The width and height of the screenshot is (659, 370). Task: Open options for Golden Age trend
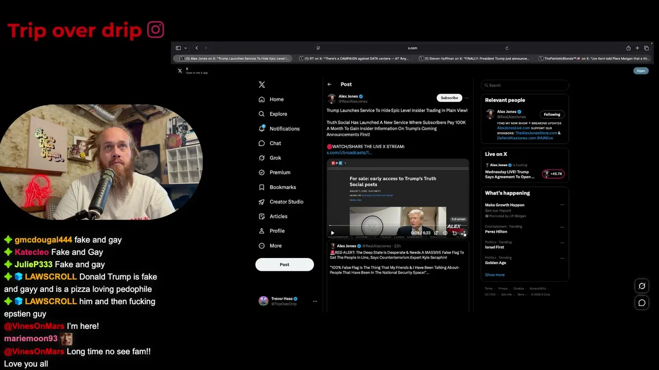coord(562,257)
